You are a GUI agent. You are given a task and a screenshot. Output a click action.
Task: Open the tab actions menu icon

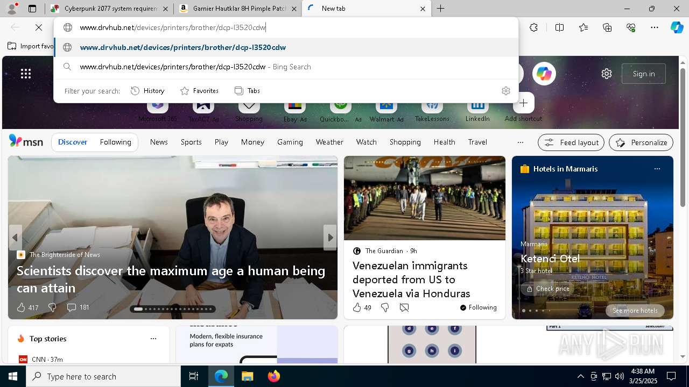coord(32,9)
